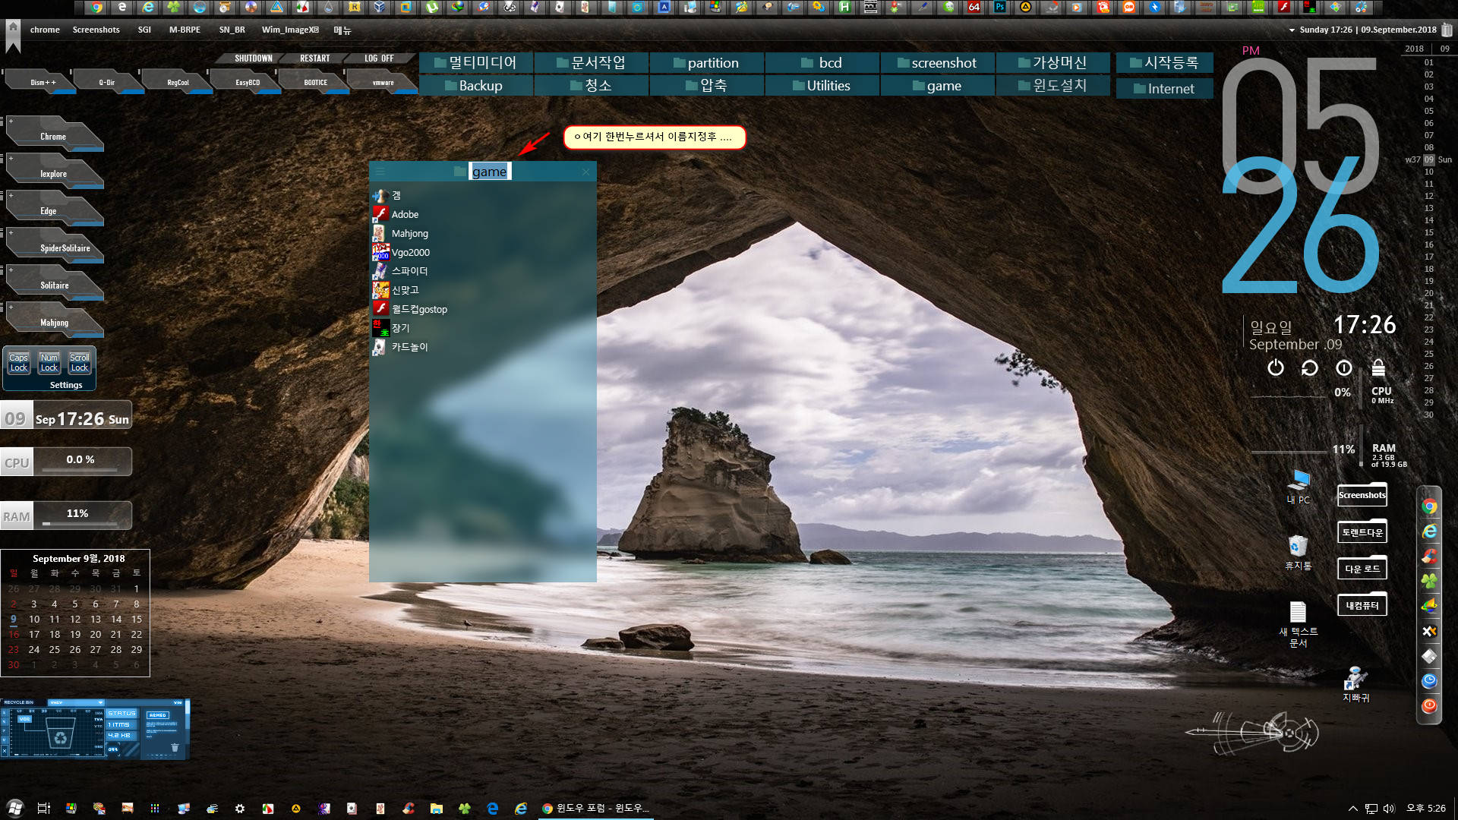Image resolution: width=1458 pixels, height=820 pixels.
Task: Click the Power shutdown icon in clock widget
Action: click(1276, 368)
